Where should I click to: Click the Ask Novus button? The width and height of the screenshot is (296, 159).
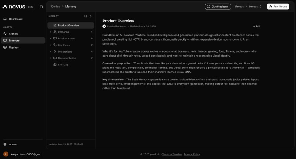tap(278, 7)
